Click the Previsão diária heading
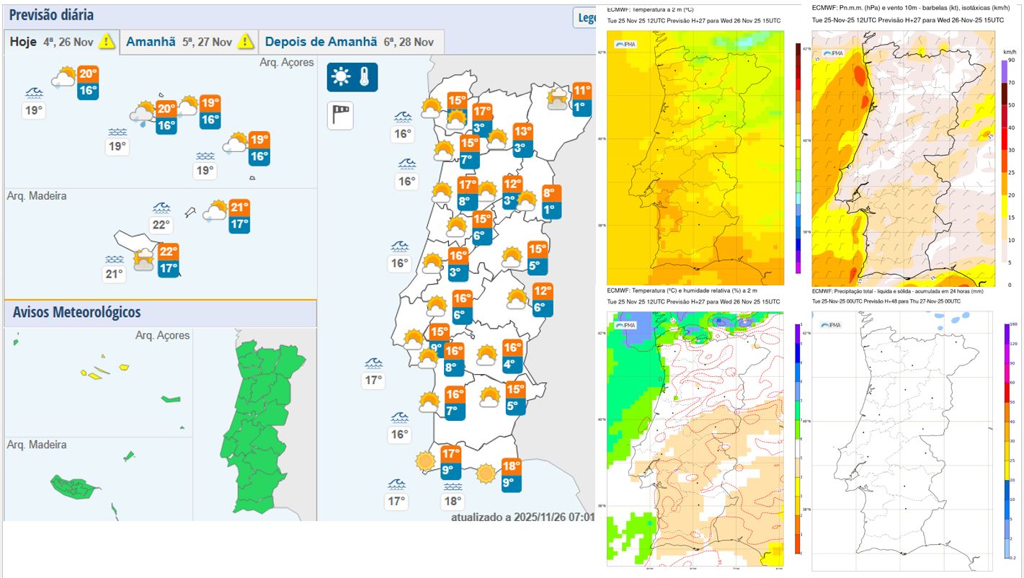Image resolution: width=1024 pixels, height=578 pixels. click(51, 14)
